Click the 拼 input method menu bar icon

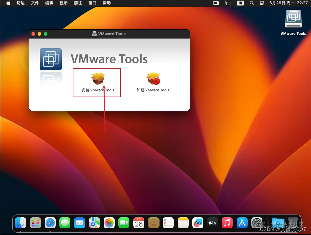pyautogui.click(x=240, y=3)
